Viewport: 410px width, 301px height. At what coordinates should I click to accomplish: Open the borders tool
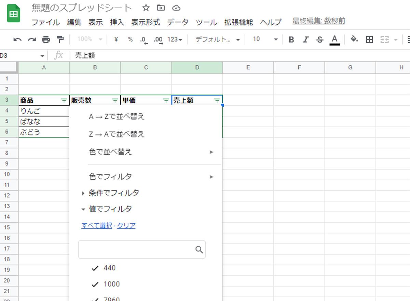point(369,40)
